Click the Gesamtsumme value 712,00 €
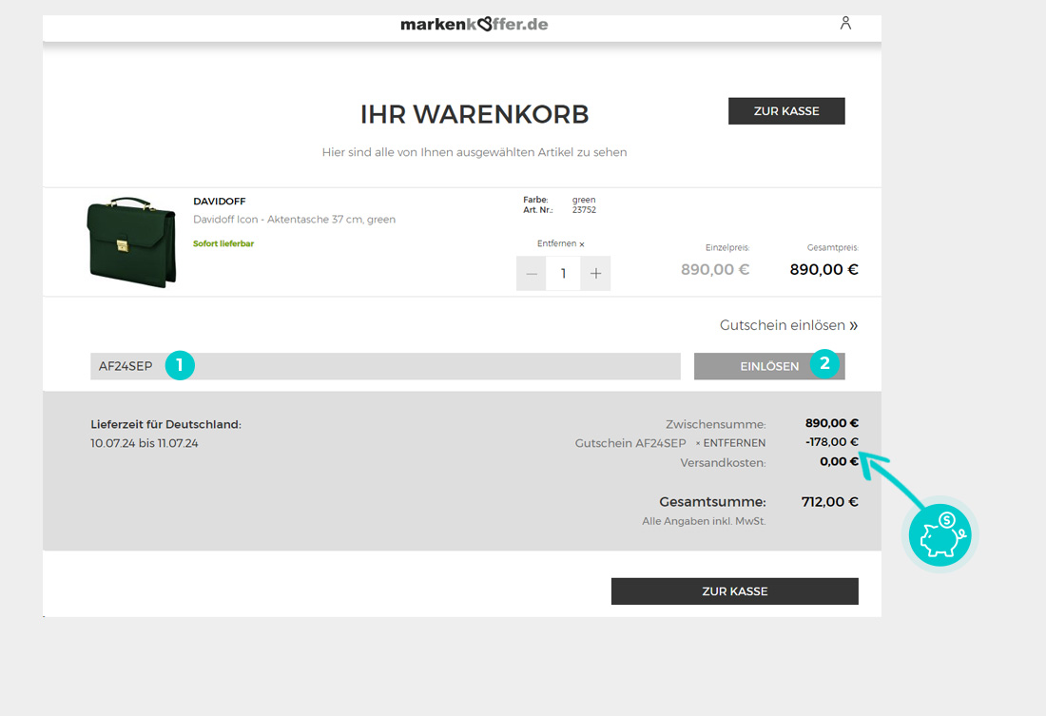The image size is (1046, 716). click(x=830, y=502)
